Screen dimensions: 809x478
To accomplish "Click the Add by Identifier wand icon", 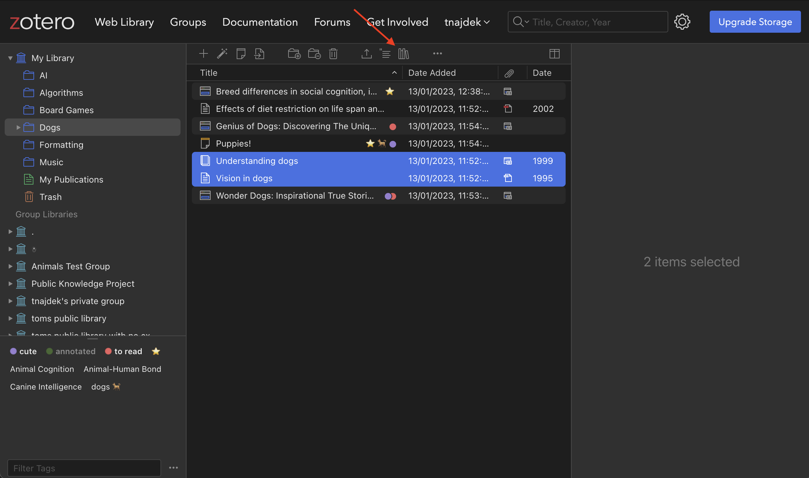I will [x=222, y=53].
